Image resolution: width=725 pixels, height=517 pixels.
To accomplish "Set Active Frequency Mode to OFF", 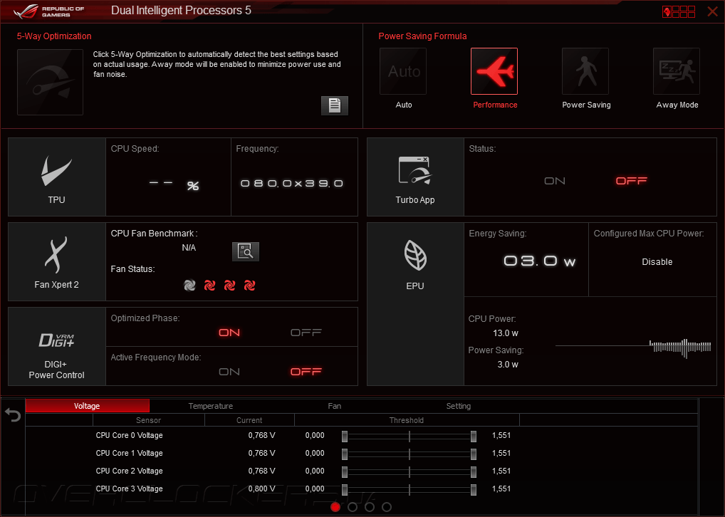I will tap(306, 372).
